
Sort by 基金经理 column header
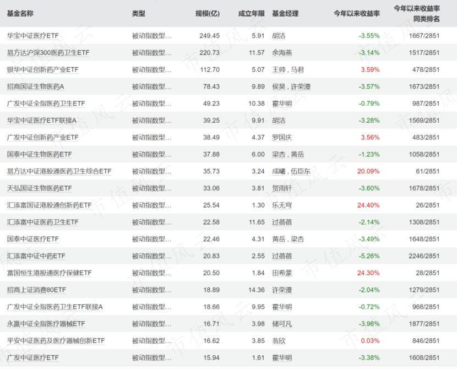click(x=285, y=13)
